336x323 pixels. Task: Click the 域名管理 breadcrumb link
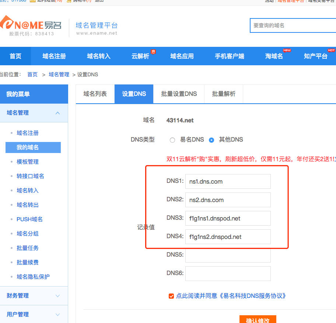coord(59,74)
